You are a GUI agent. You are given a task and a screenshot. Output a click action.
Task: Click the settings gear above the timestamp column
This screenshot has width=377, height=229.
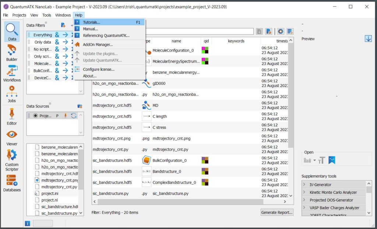tap(281, 31)
